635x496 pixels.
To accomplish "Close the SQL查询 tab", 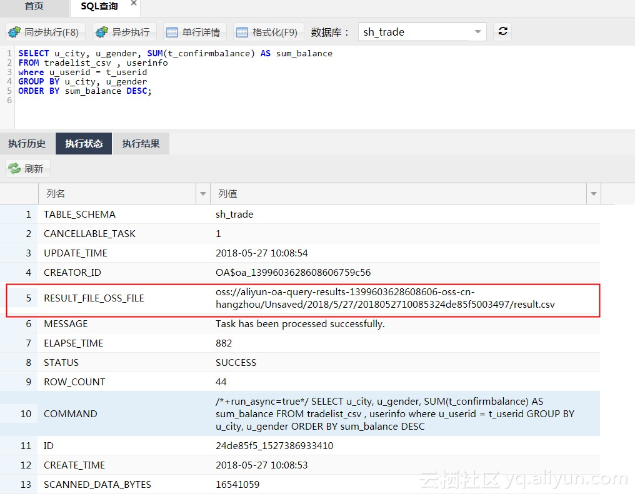I will point(134,3).
